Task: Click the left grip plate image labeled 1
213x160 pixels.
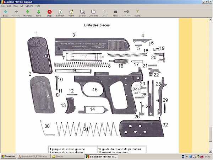Action: pos(40,55)
